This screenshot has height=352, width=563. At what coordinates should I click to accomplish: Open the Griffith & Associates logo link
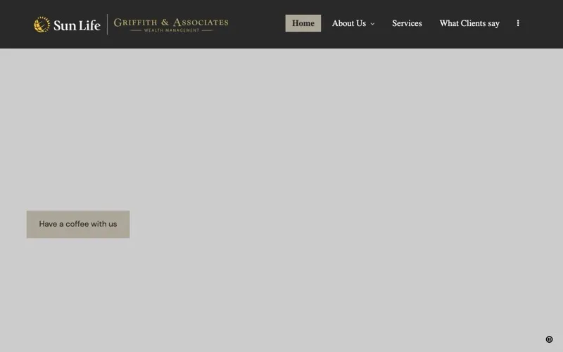171,25
